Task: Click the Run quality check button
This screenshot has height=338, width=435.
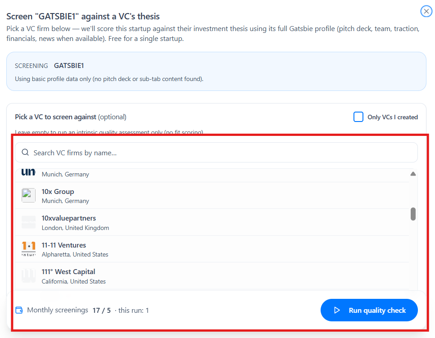Action: (369, 310)
